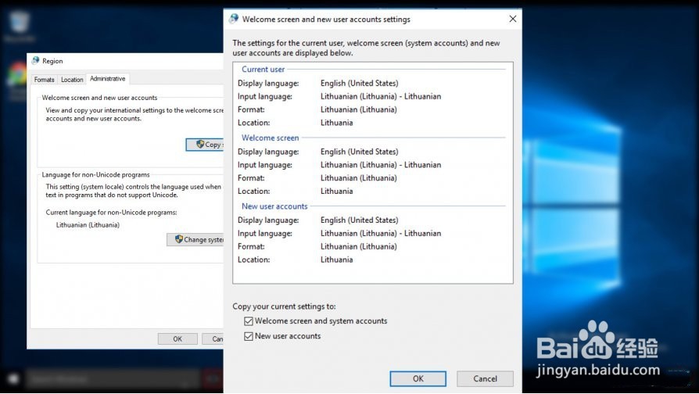
Task: Toggle Welcome screen and system accounts checkbox
Action: tap(249, 321)
